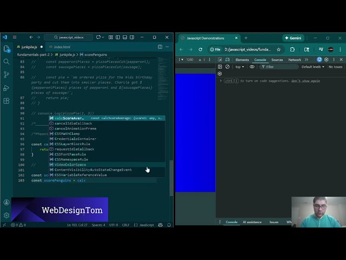This screenshot has width=346, height=260.
Task: Open Extensions view in VS Code
Action: (x=6, y=101)
